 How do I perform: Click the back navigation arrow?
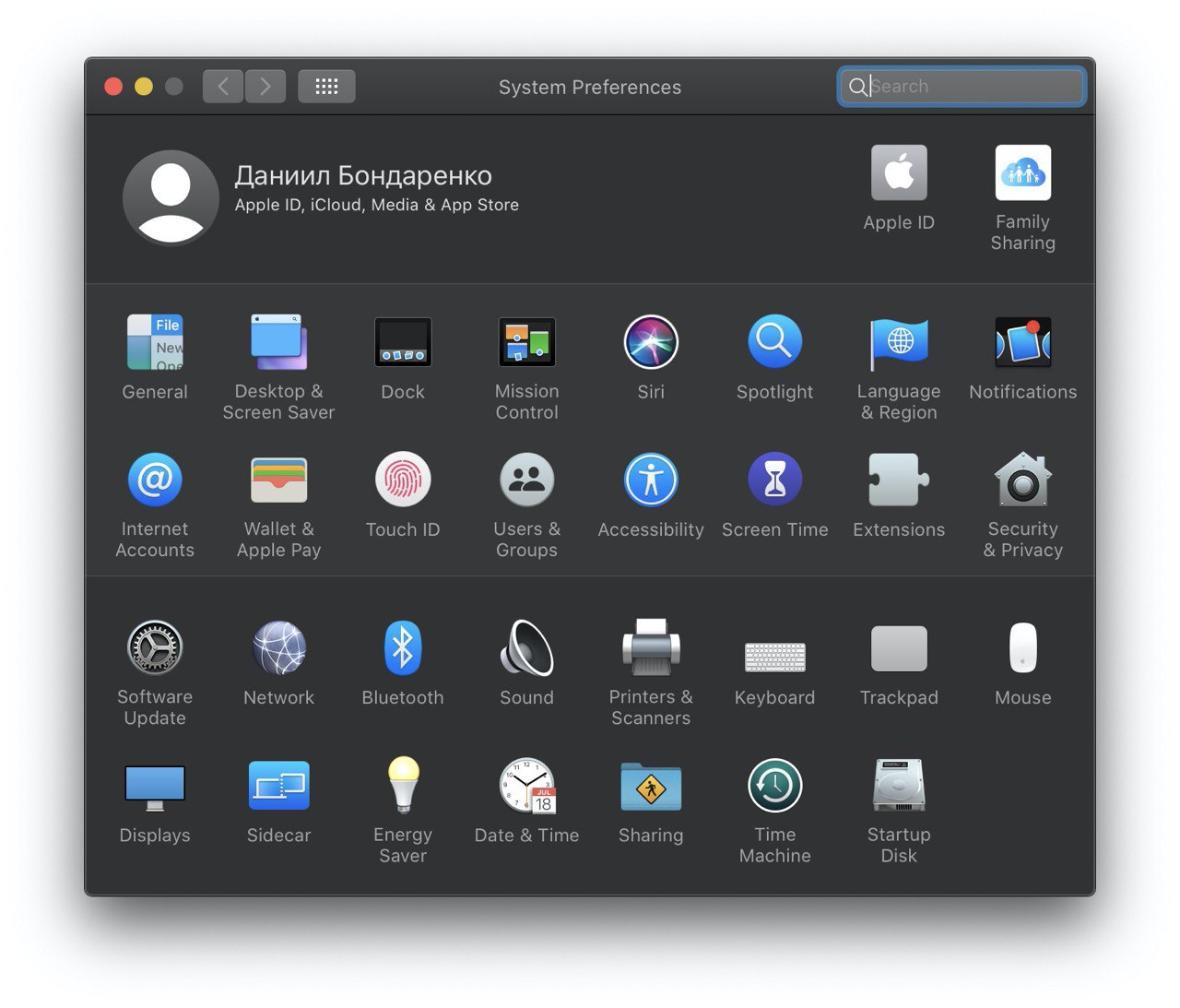(x=223, y=87)
